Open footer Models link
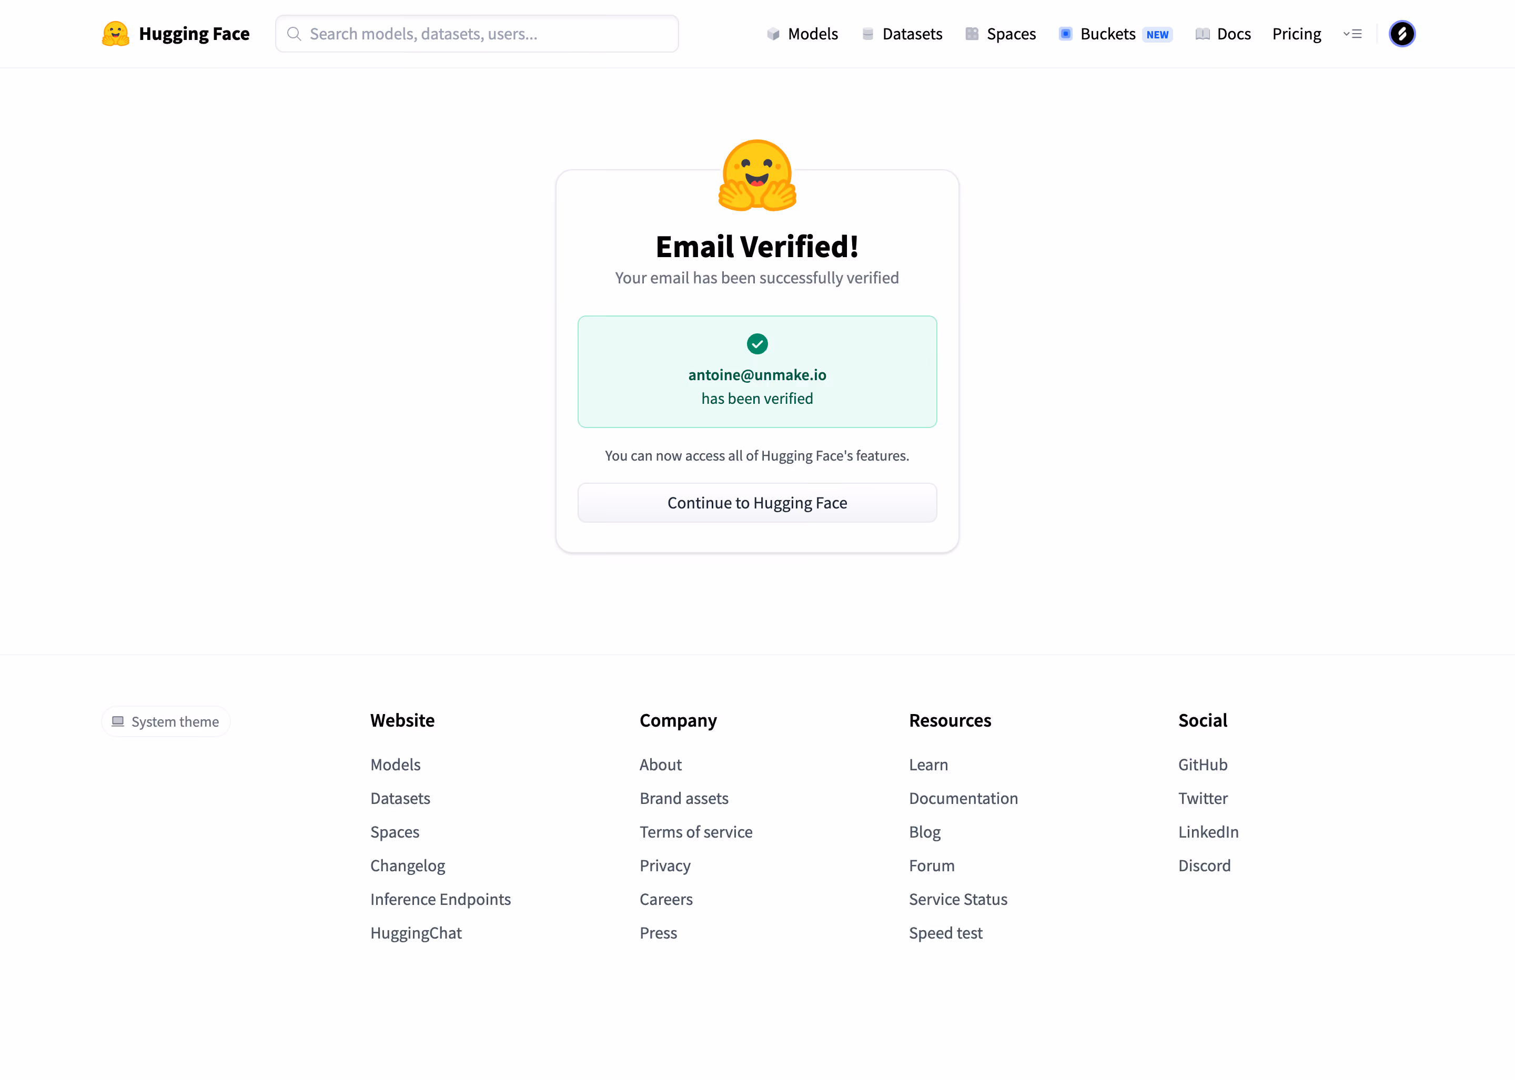The height and width of the screenshot is (1080, 1515). point(395,765)
